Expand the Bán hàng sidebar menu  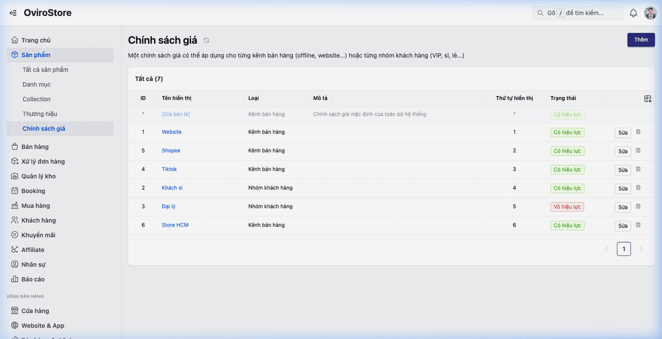click(x=35, y=147)
